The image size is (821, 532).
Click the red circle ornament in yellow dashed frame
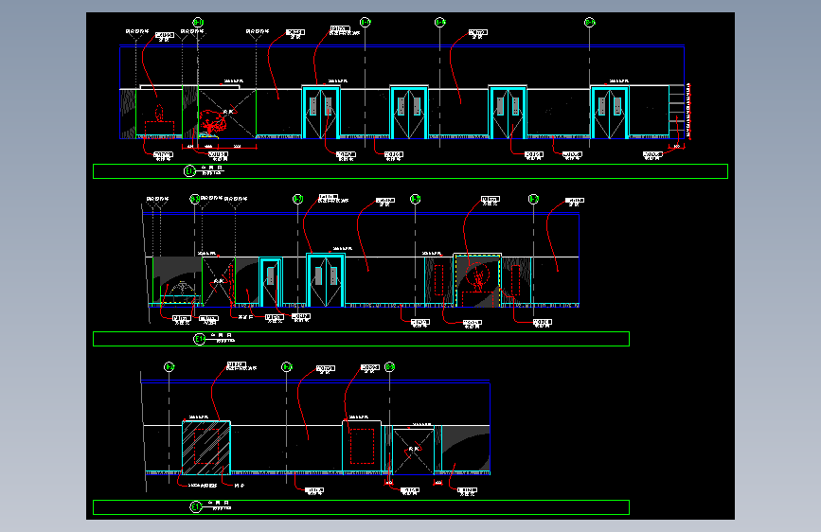pos(477,276)
